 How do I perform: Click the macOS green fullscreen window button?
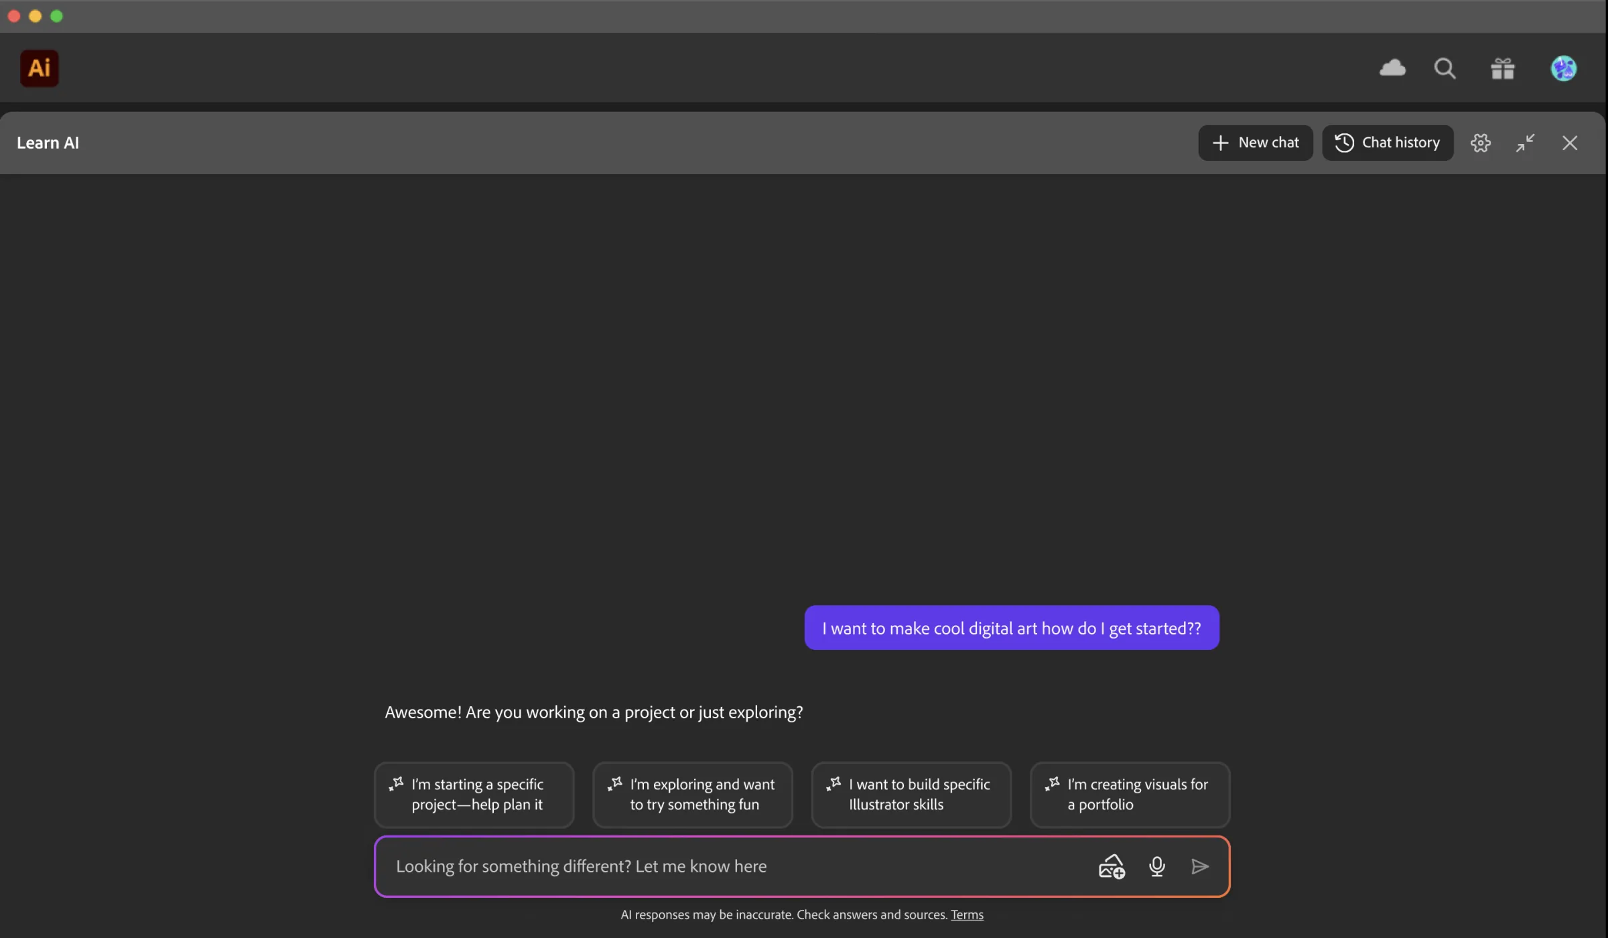(x=57, y=16)
